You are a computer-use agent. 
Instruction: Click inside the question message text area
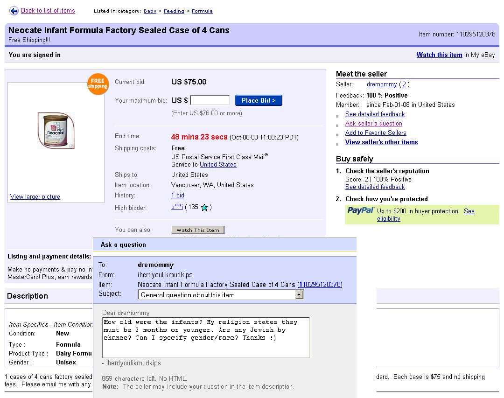(x=206, y=337)
